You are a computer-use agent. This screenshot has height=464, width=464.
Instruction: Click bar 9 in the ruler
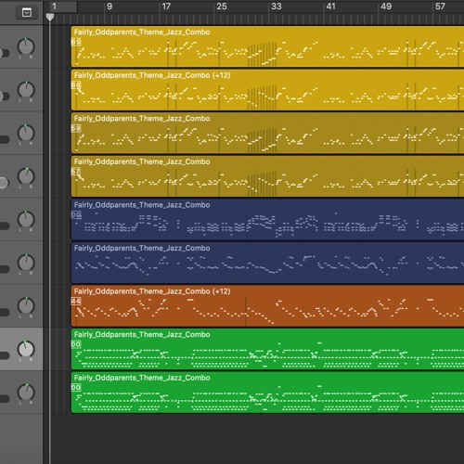[x=110, y=6]
